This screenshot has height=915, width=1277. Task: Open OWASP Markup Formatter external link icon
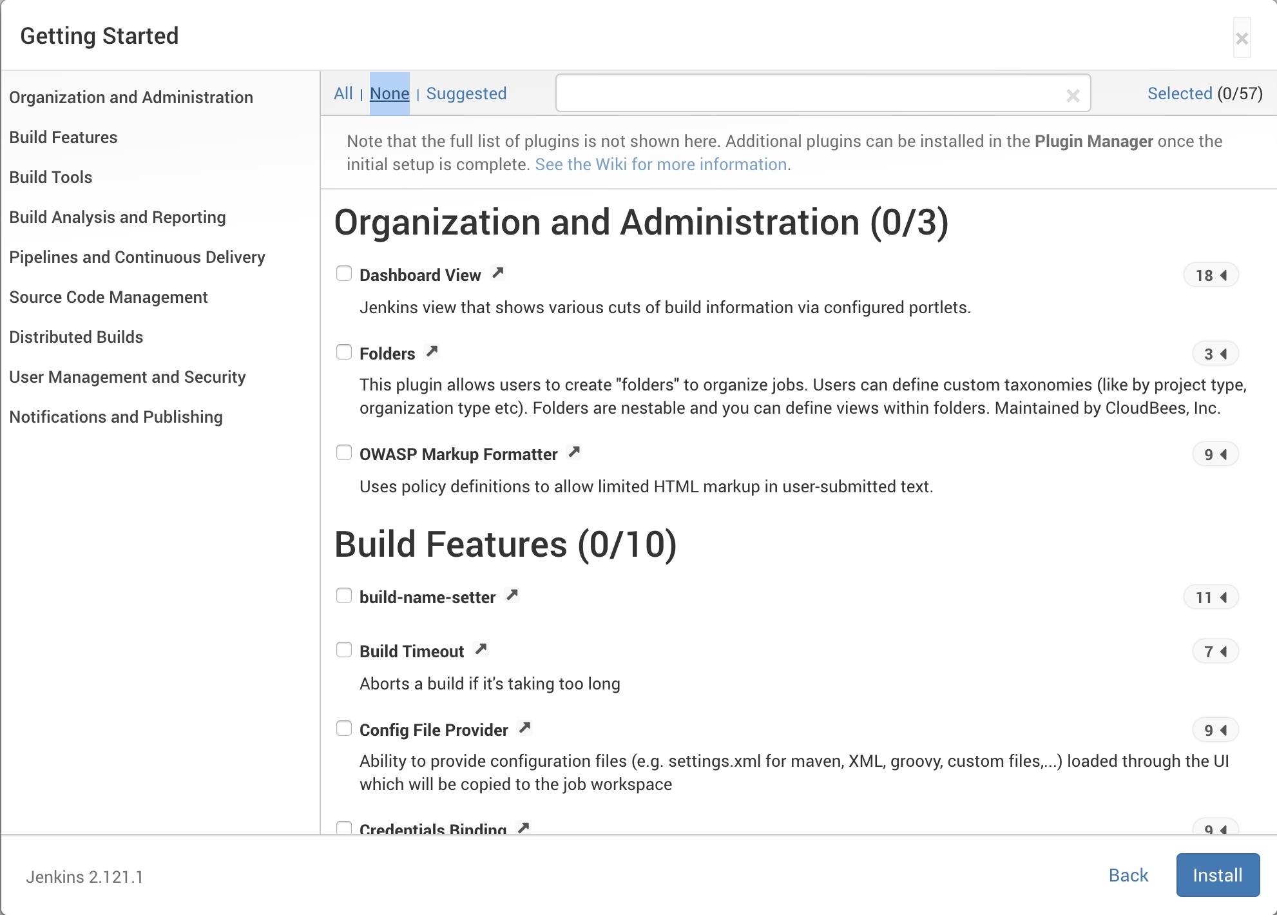574,452
